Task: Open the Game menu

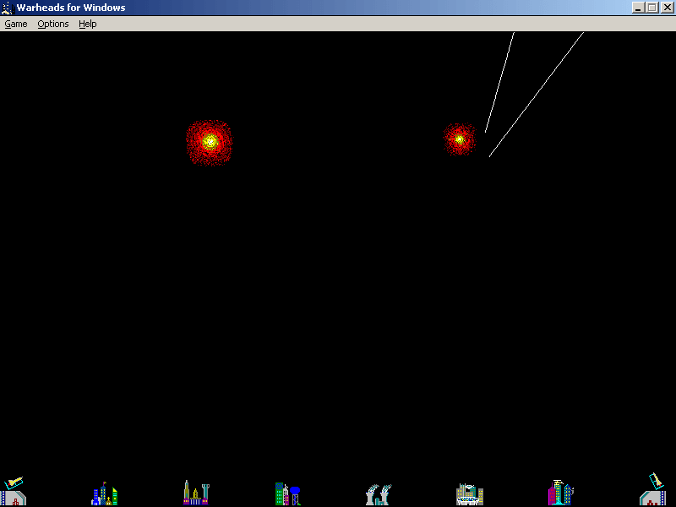Action: coord(16,25)
